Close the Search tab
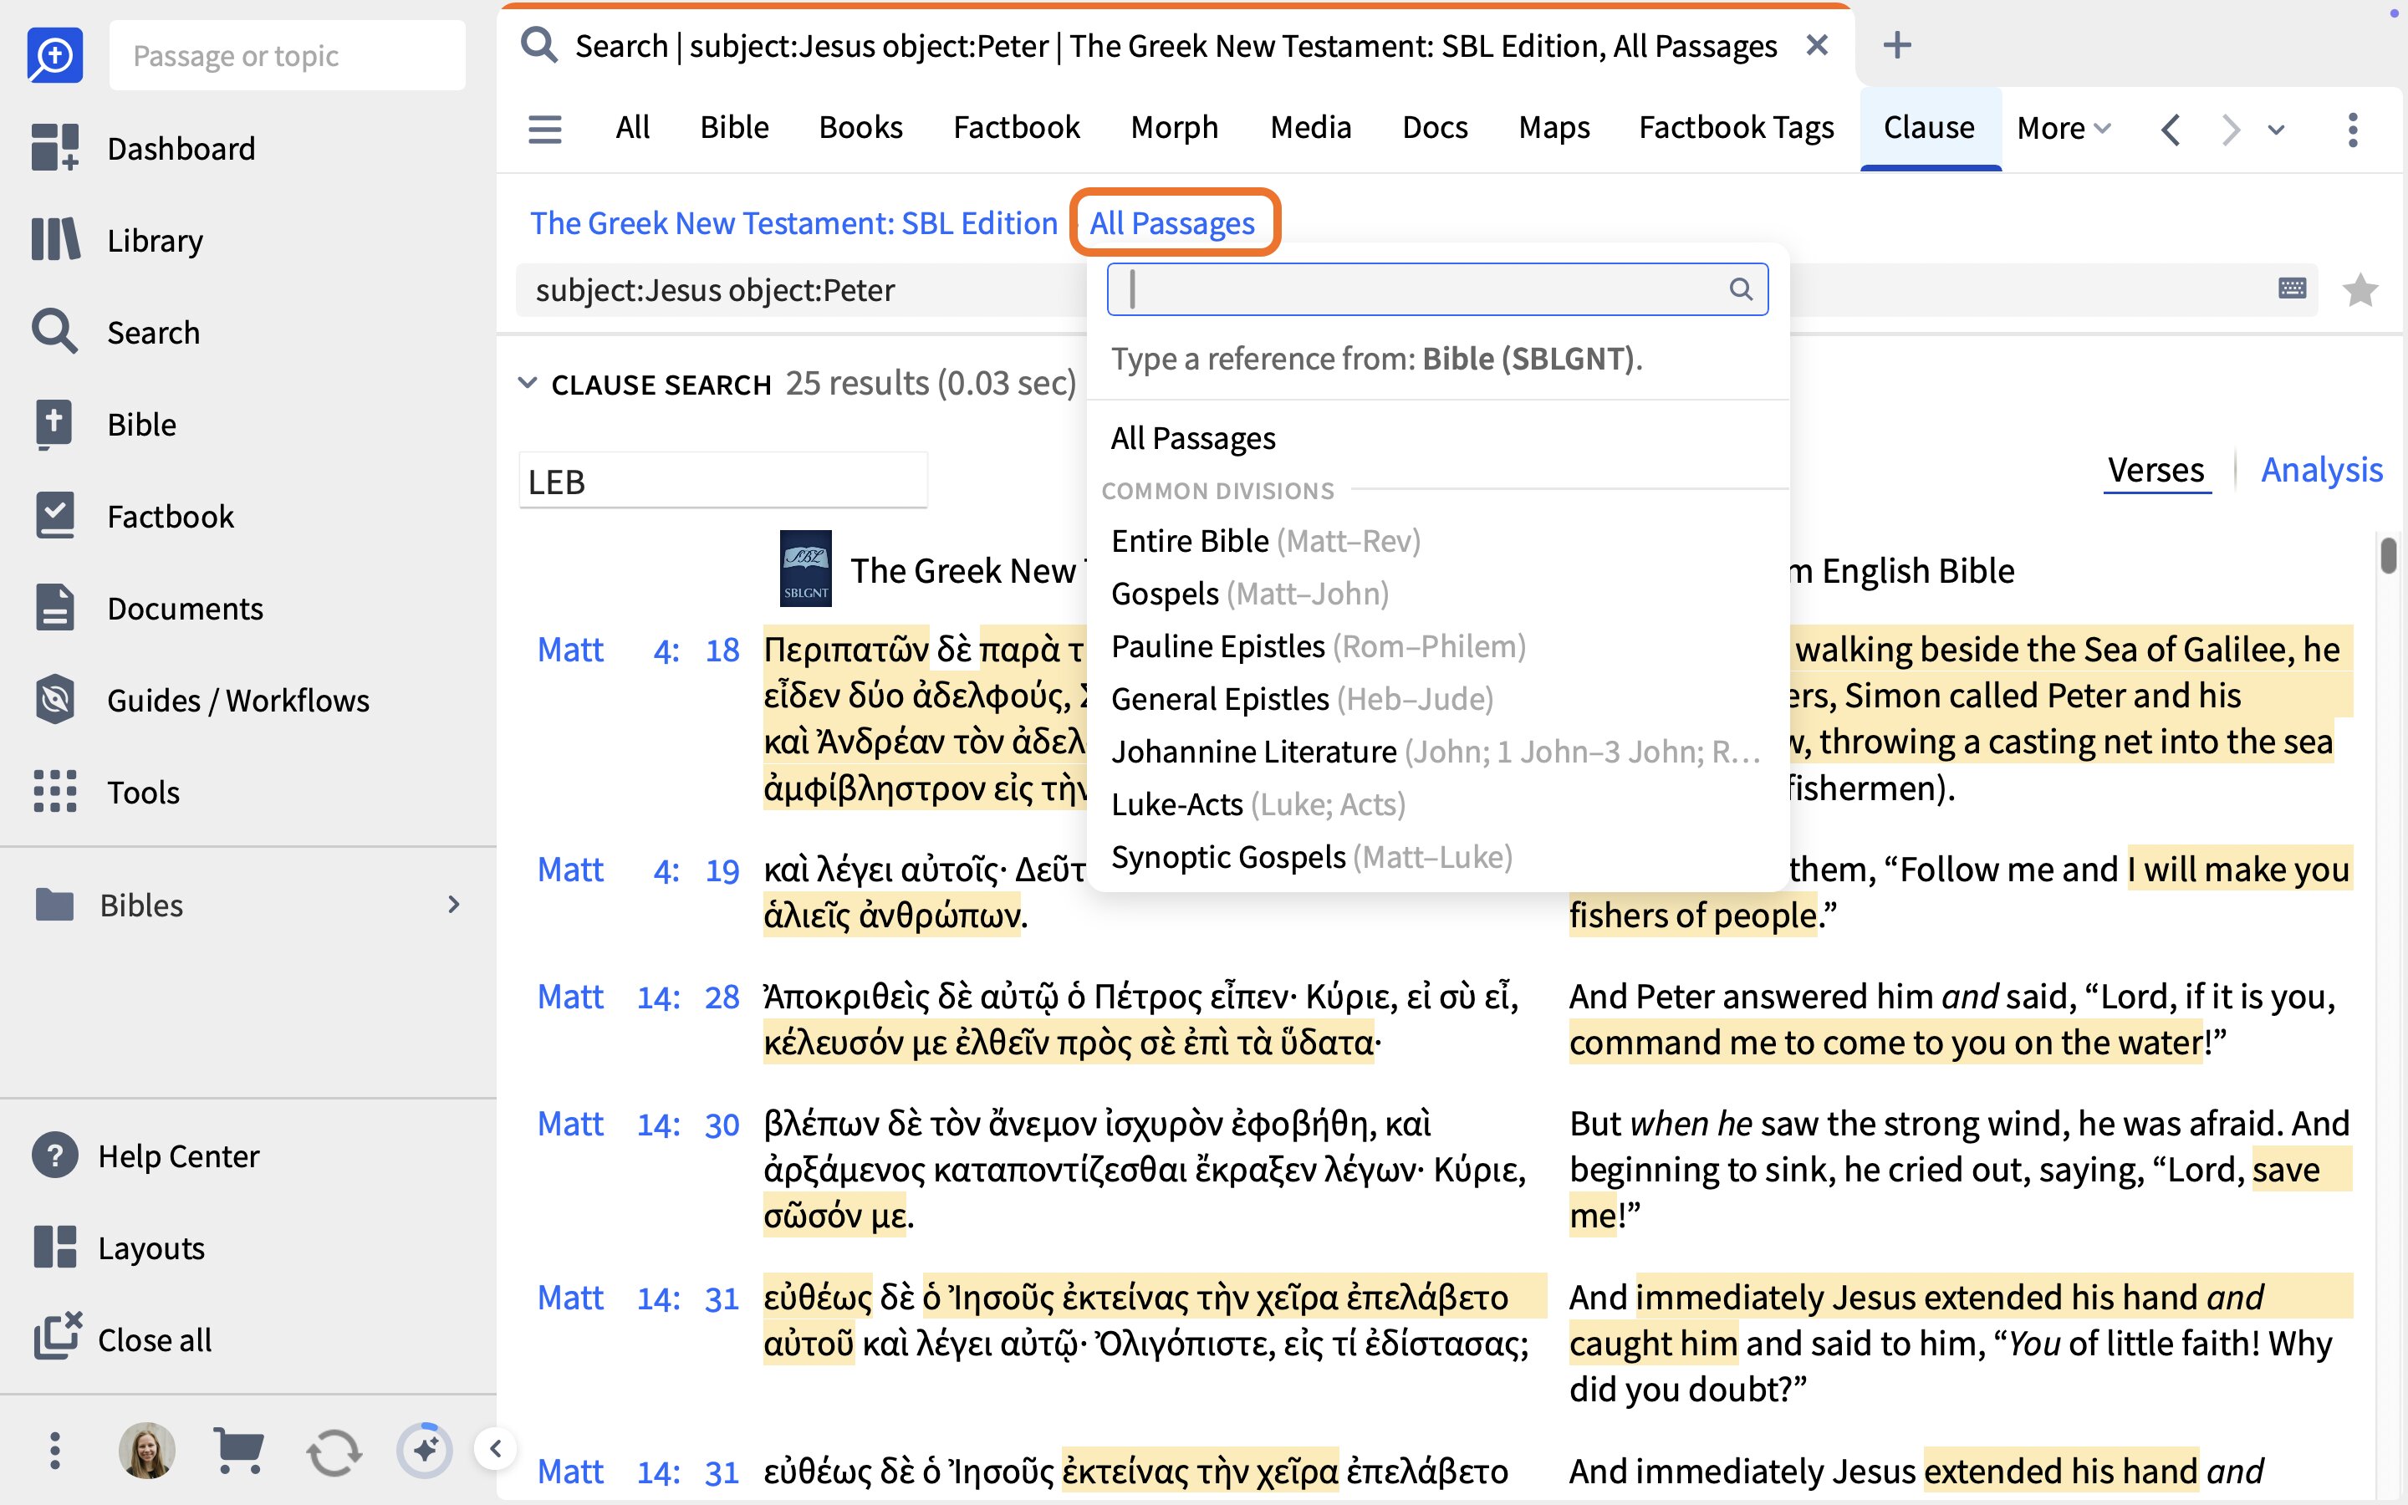The width and height of the screenshot is (2408, 1505). [x=1817, y=46]
